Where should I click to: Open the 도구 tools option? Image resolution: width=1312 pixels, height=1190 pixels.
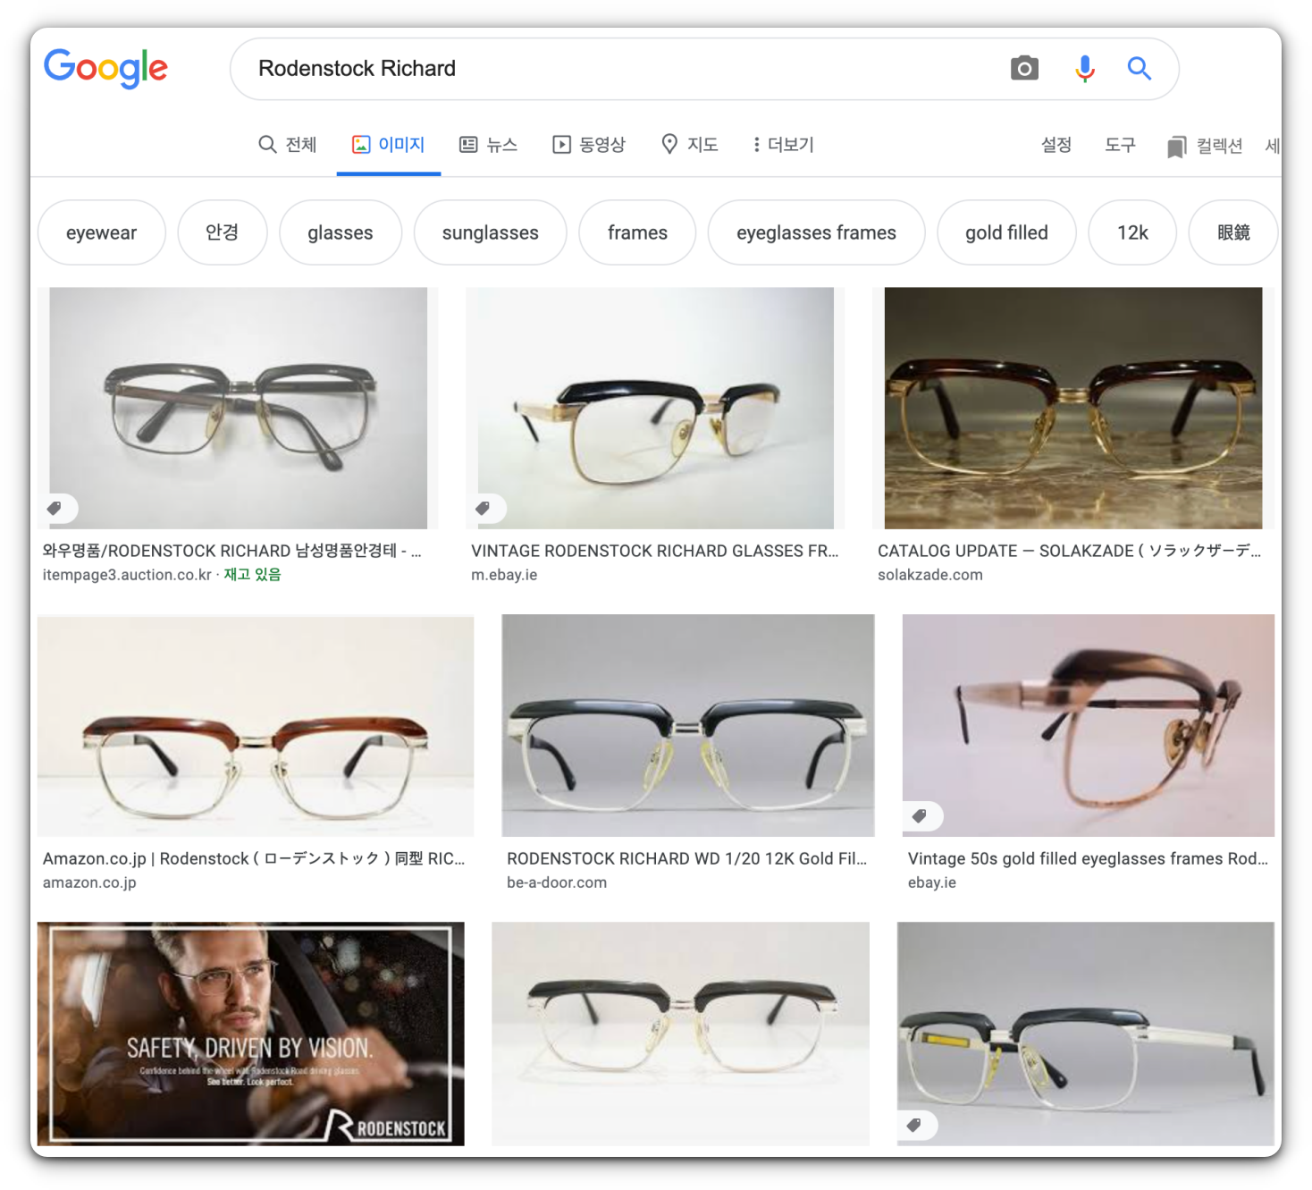tap(1120, 145)
